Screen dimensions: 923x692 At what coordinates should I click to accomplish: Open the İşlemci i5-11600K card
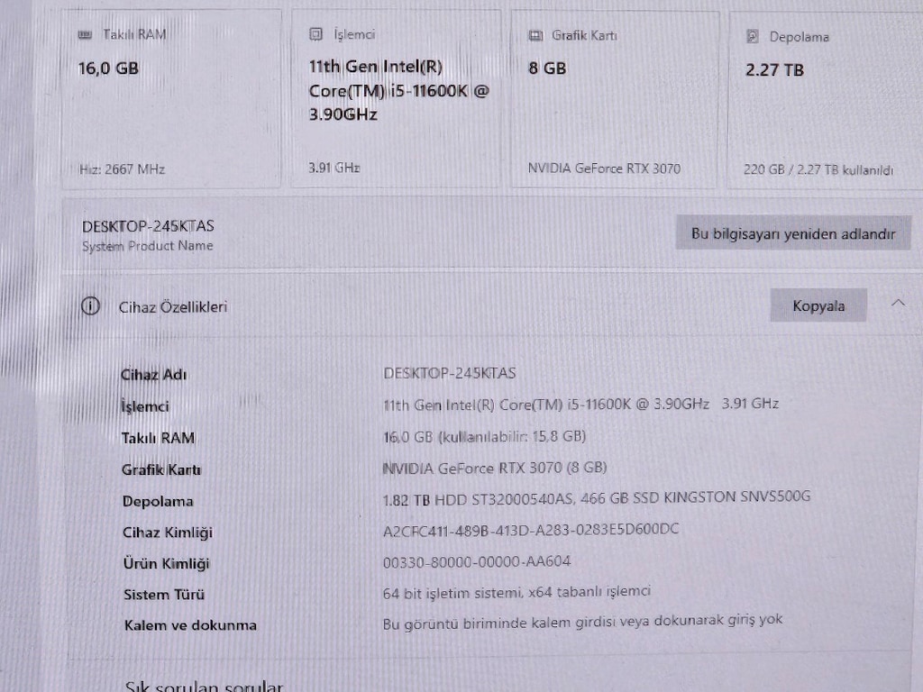(396, 99)
